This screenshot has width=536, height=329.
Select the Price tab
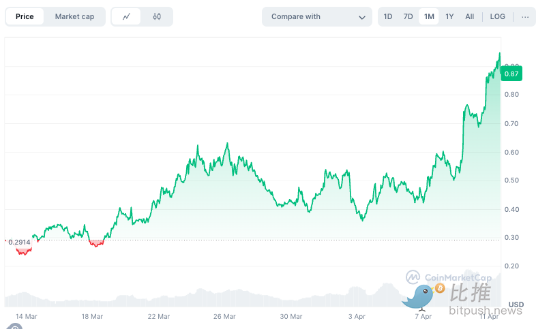click(x=25, y=16)
